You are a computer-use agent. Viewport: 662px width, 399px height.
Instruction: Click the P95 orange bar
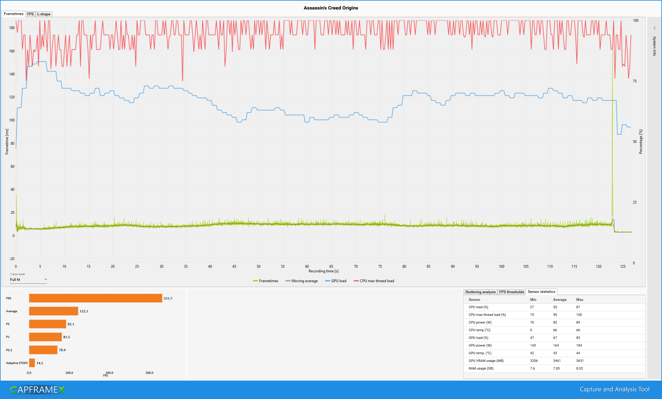pos(96,298)
